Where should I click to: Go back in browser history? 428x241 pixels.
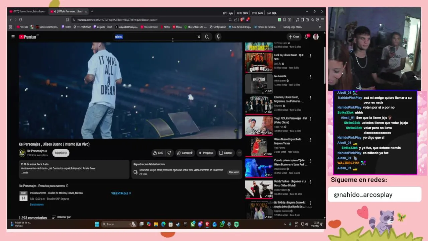11,20
